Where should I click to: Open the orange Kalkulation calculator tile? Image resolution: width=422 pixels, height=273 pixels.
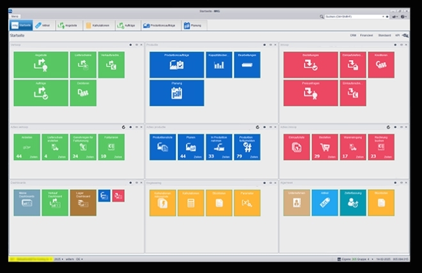[x=191, y=202]
